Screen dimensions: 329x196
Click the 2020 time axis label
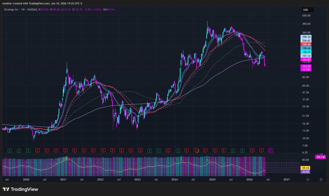pos(26,180)
